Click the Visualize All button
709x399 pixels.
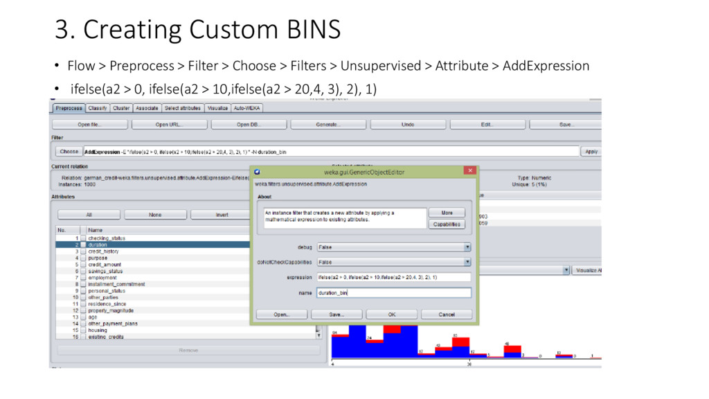[587, 270]
